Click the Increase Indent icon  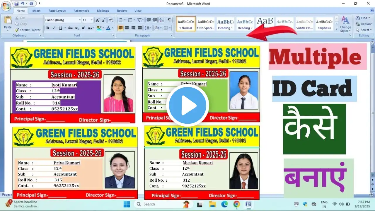155,20
